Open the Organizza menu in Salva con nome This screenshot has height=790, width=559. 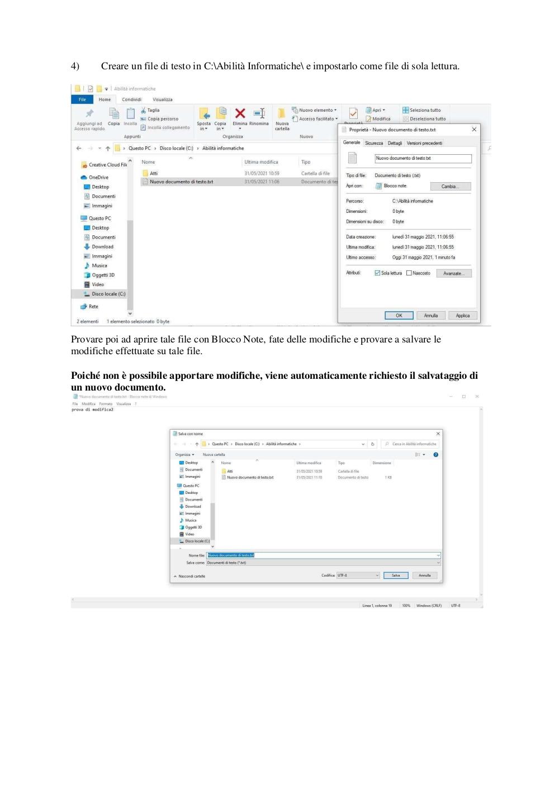point(184,455)
